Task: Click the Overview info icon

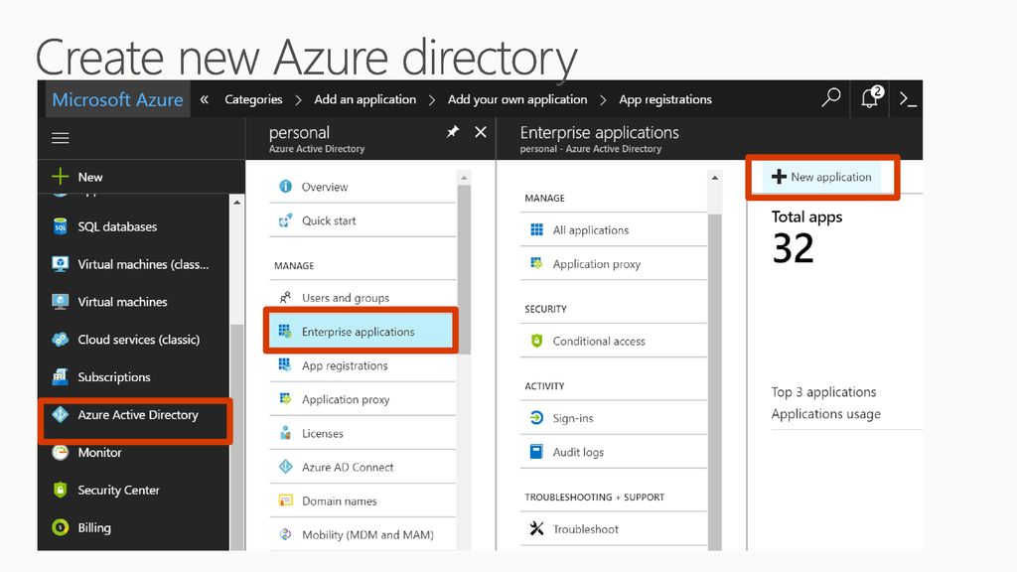Action: coord(285,186)
